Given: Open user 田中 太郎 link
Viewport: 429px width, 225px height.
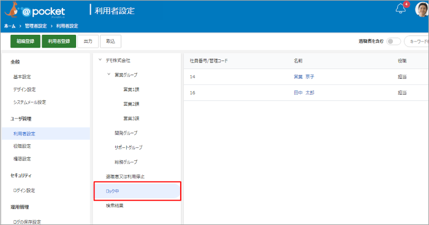Looking at the screenshot, I should click(x=304, y=93).
